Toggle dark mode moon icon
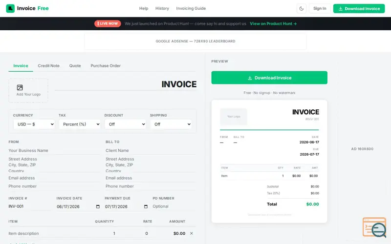 (x=302, y=9)
